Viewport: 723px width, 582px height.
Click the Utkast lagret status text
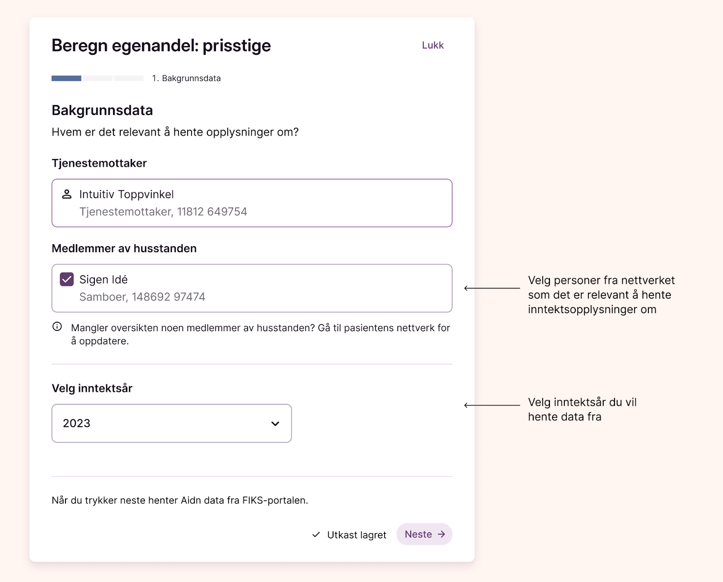(357, 535)
